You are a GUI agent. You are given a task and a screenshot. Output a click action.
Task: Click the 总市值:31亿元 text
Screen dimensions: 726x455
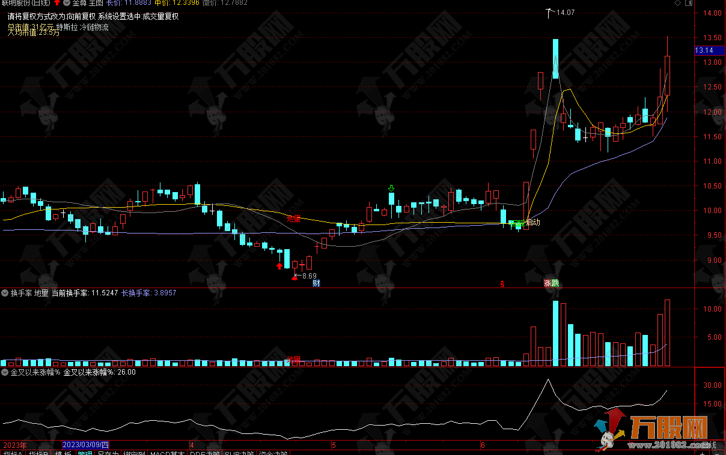point(31,27)
